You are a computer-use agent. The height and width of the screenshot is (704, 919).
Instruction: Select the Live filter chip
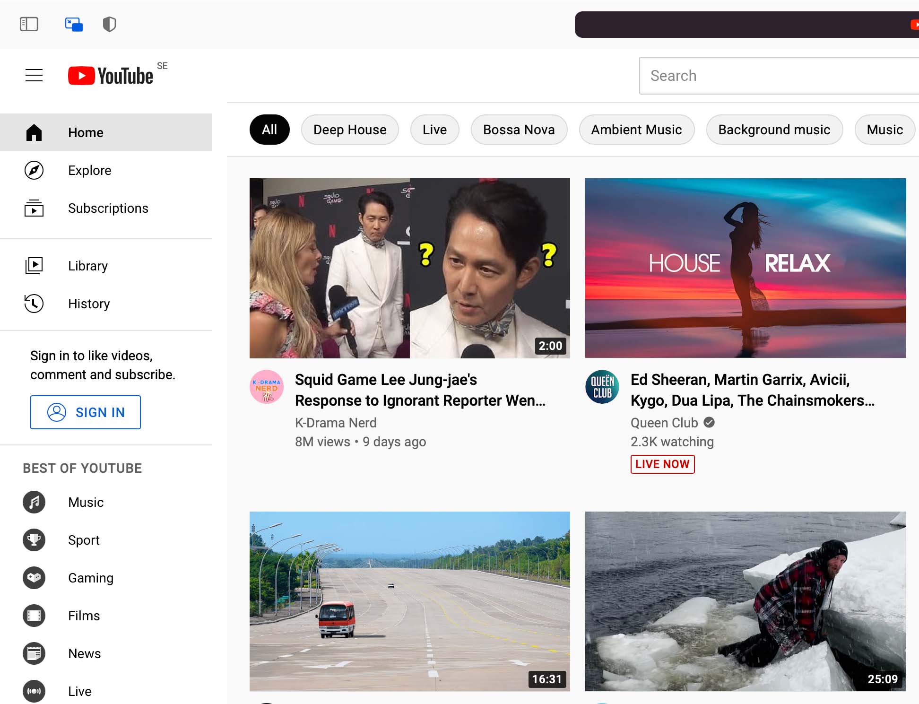pos(434,129)
